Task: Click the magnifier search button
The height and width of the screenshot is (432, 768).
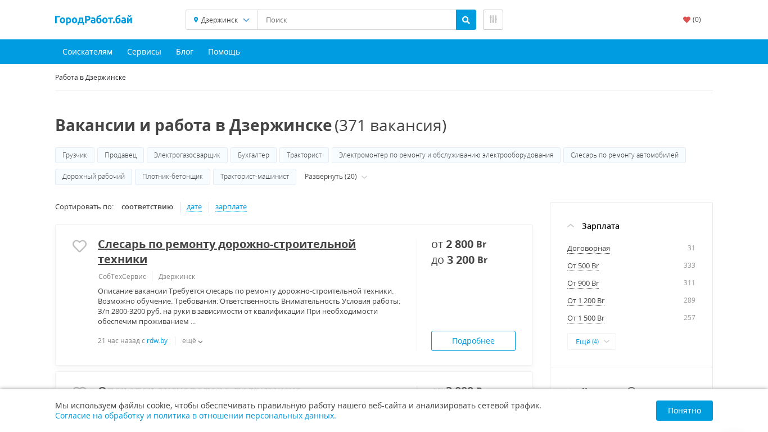Action: tap(466, 20)
